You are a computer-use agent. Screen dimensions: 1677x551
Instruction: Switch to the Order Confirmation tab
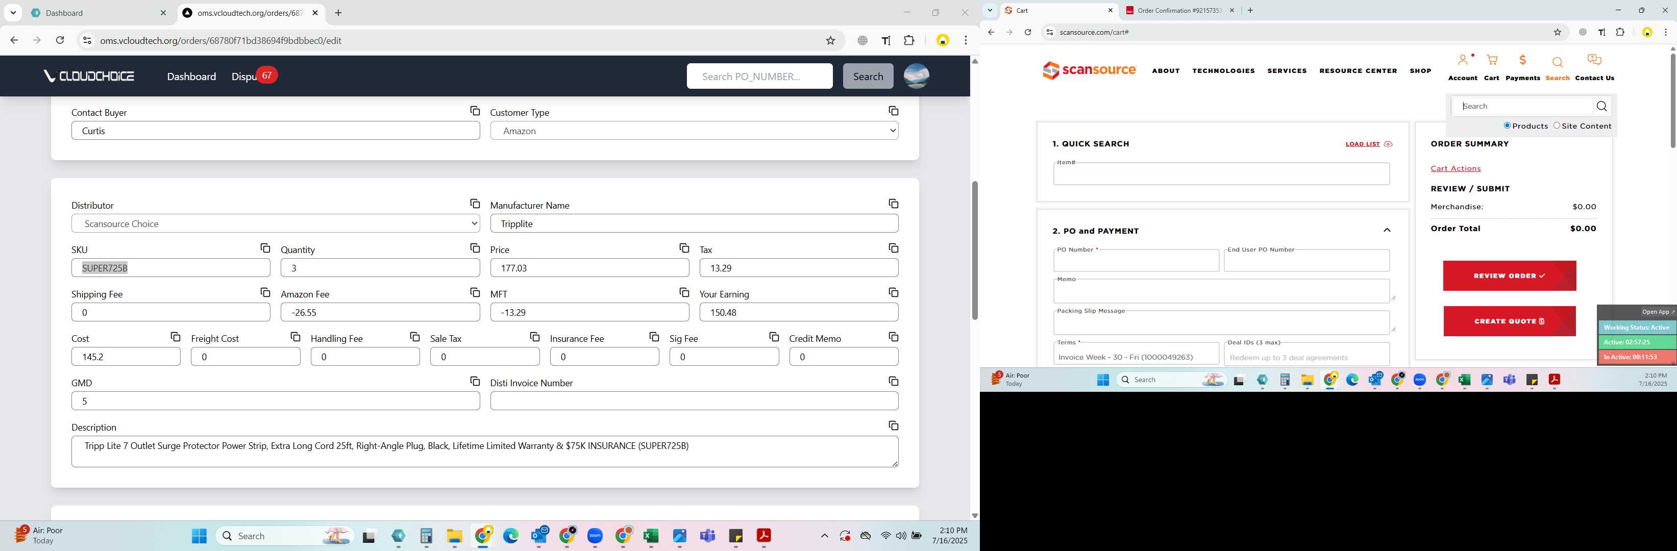(1179, 10)
